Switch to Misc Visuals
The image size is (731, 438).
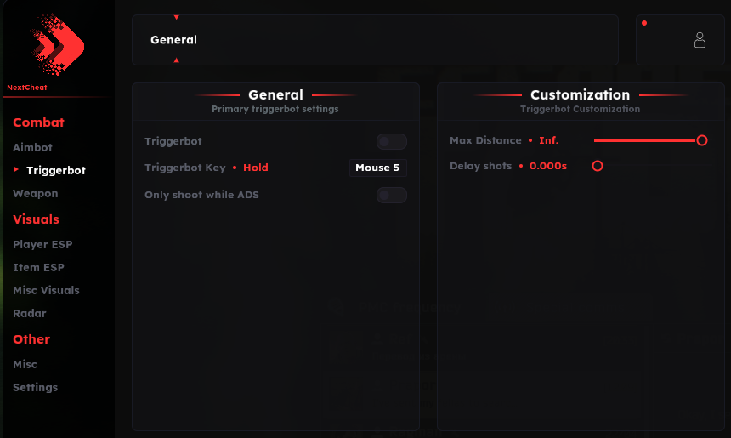click(x=46, y=290)
